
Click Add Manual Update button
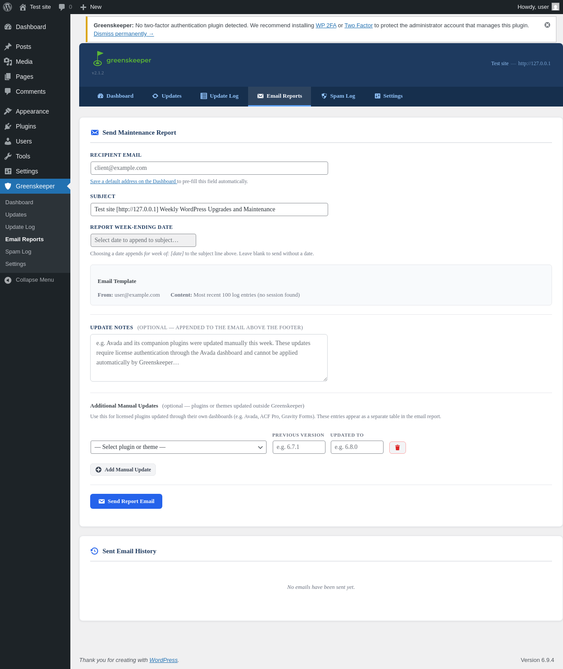(123, 470)
